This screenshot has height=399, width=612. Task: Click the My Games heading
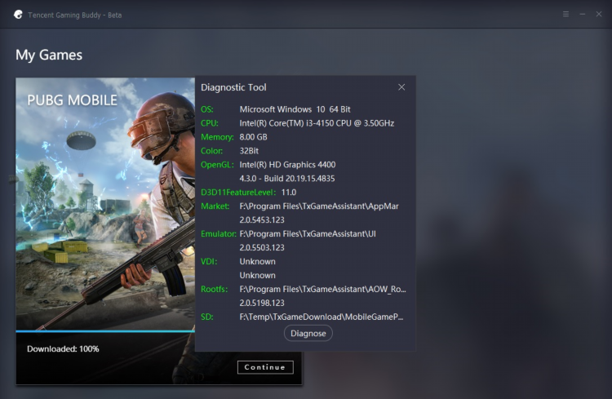point(49,55)
